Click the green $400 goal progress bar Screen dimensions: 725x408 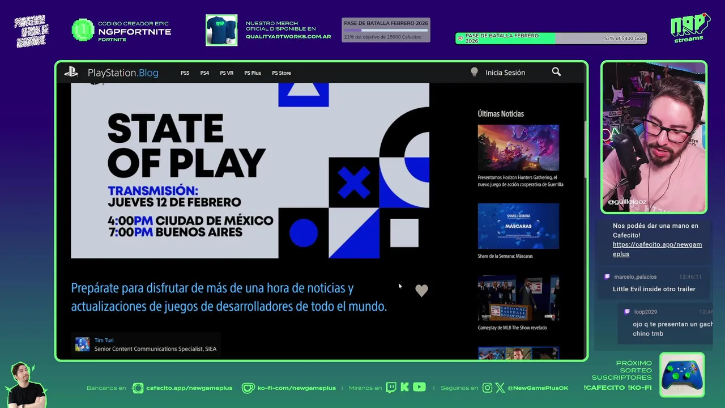click(551, 39)
